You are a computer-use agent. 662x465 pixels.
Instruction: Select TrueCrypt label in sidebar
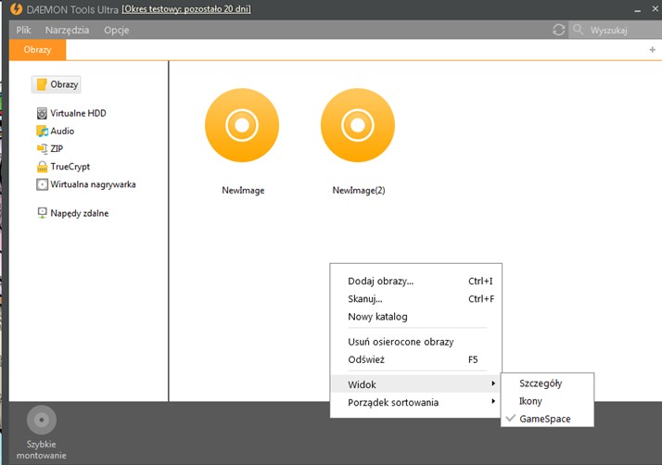click(x=70, y=166)
